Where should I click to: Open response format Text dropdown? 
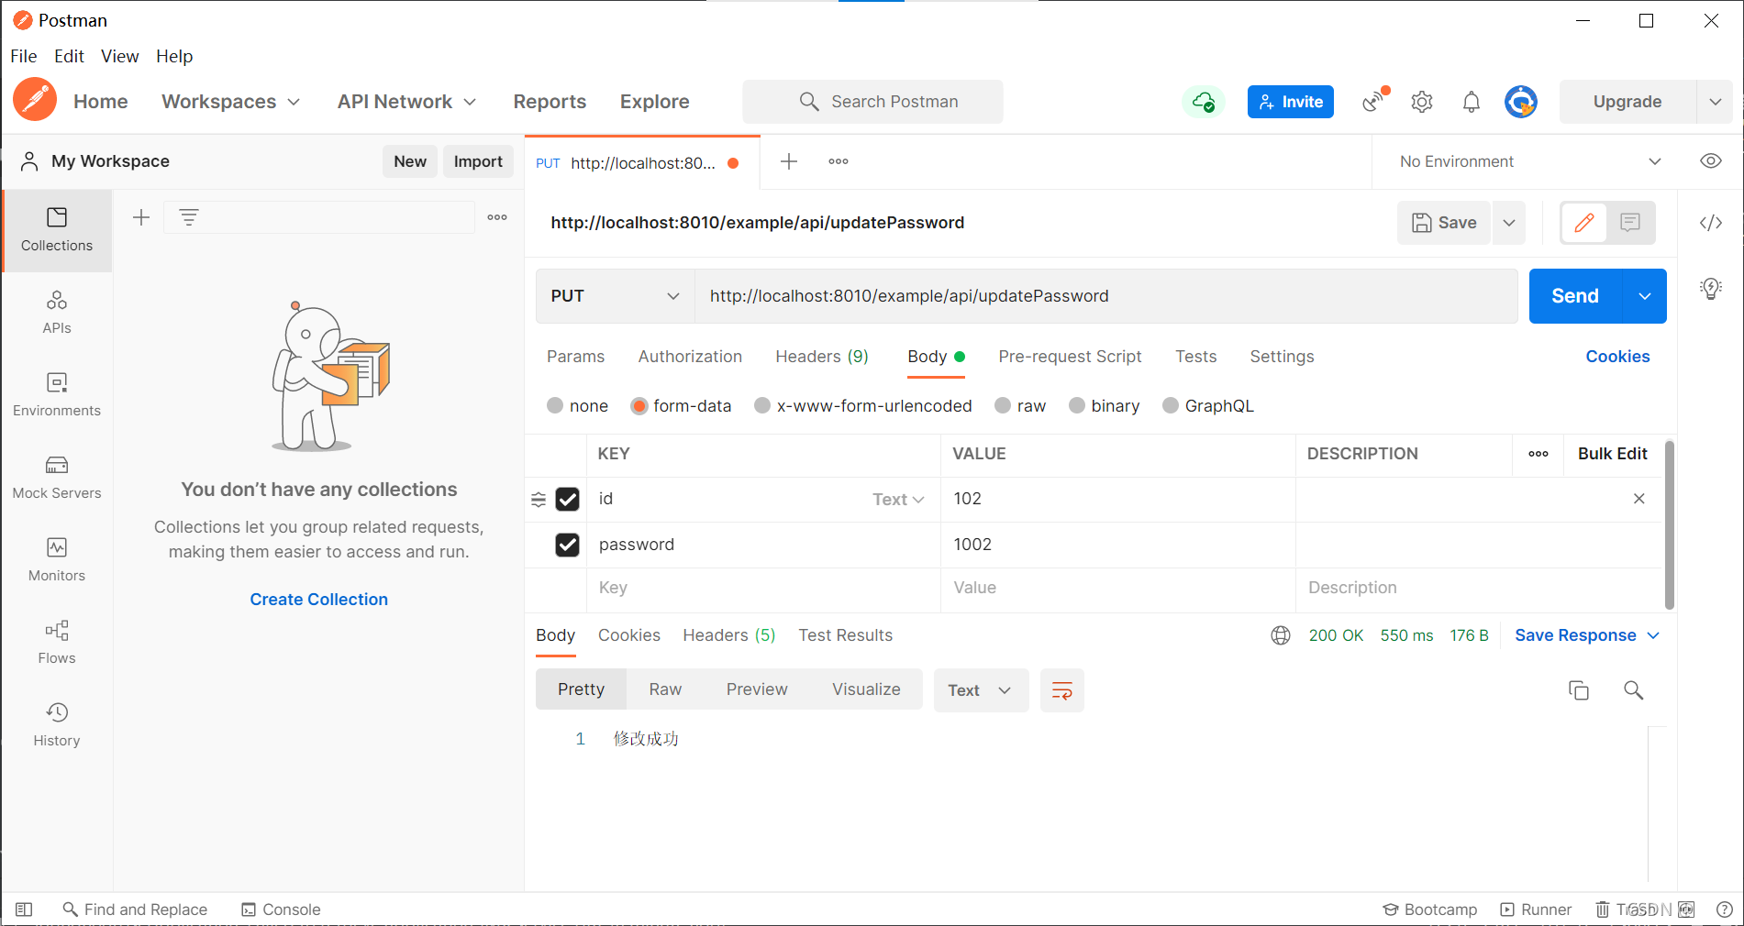pos(981,690)
